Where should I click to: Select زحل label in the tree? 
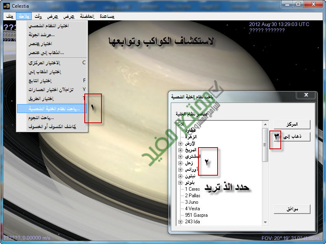pos(189,163)
